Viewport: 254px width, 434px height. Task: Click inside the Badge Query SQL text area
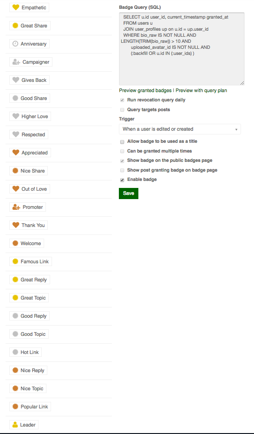pyautogui.click(x=182, y=49)
